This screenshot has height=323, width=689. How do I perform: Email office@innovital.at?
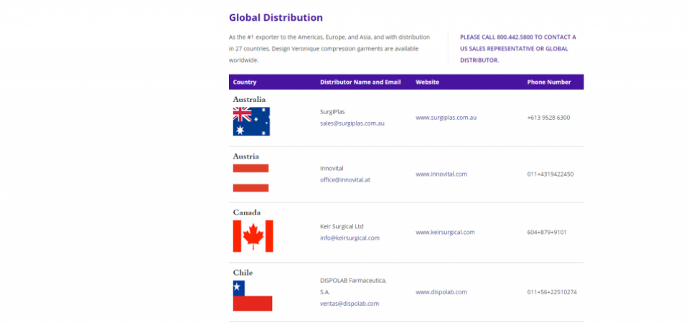345,179
